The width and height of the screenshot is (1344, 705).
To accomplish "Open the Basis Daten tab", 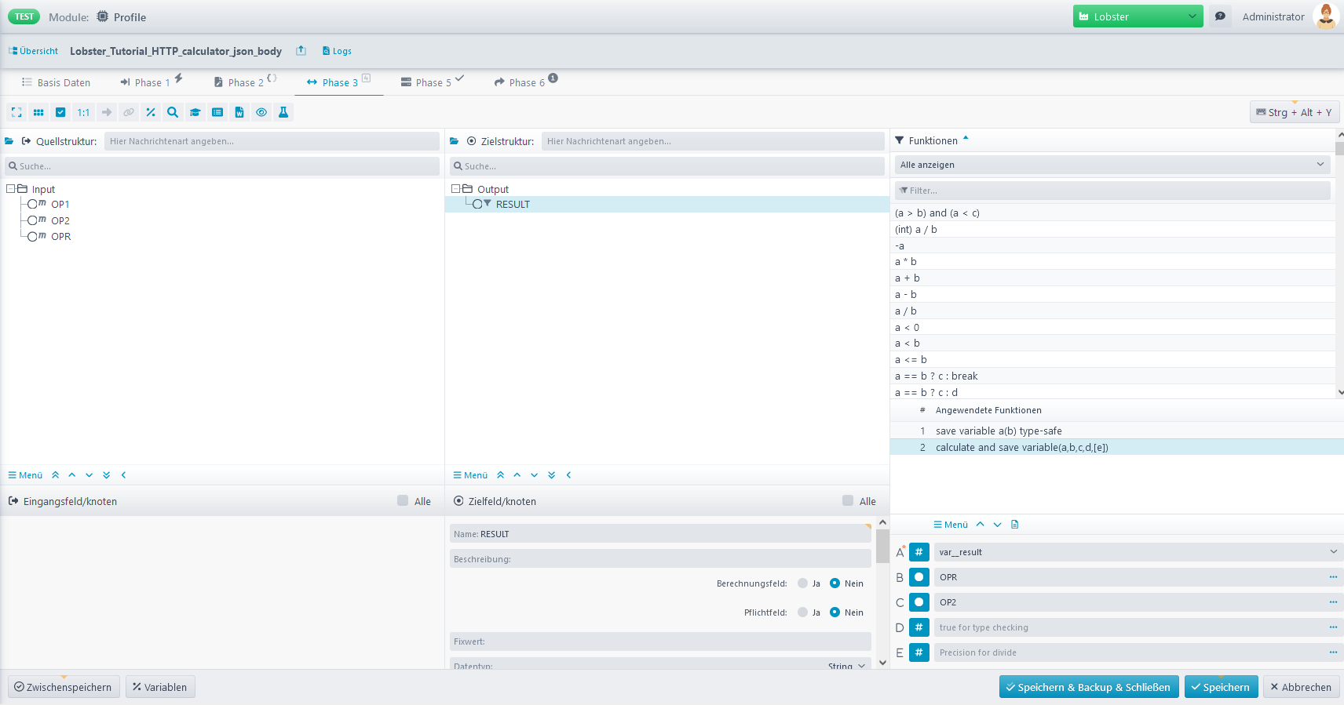I will (56, 82).
